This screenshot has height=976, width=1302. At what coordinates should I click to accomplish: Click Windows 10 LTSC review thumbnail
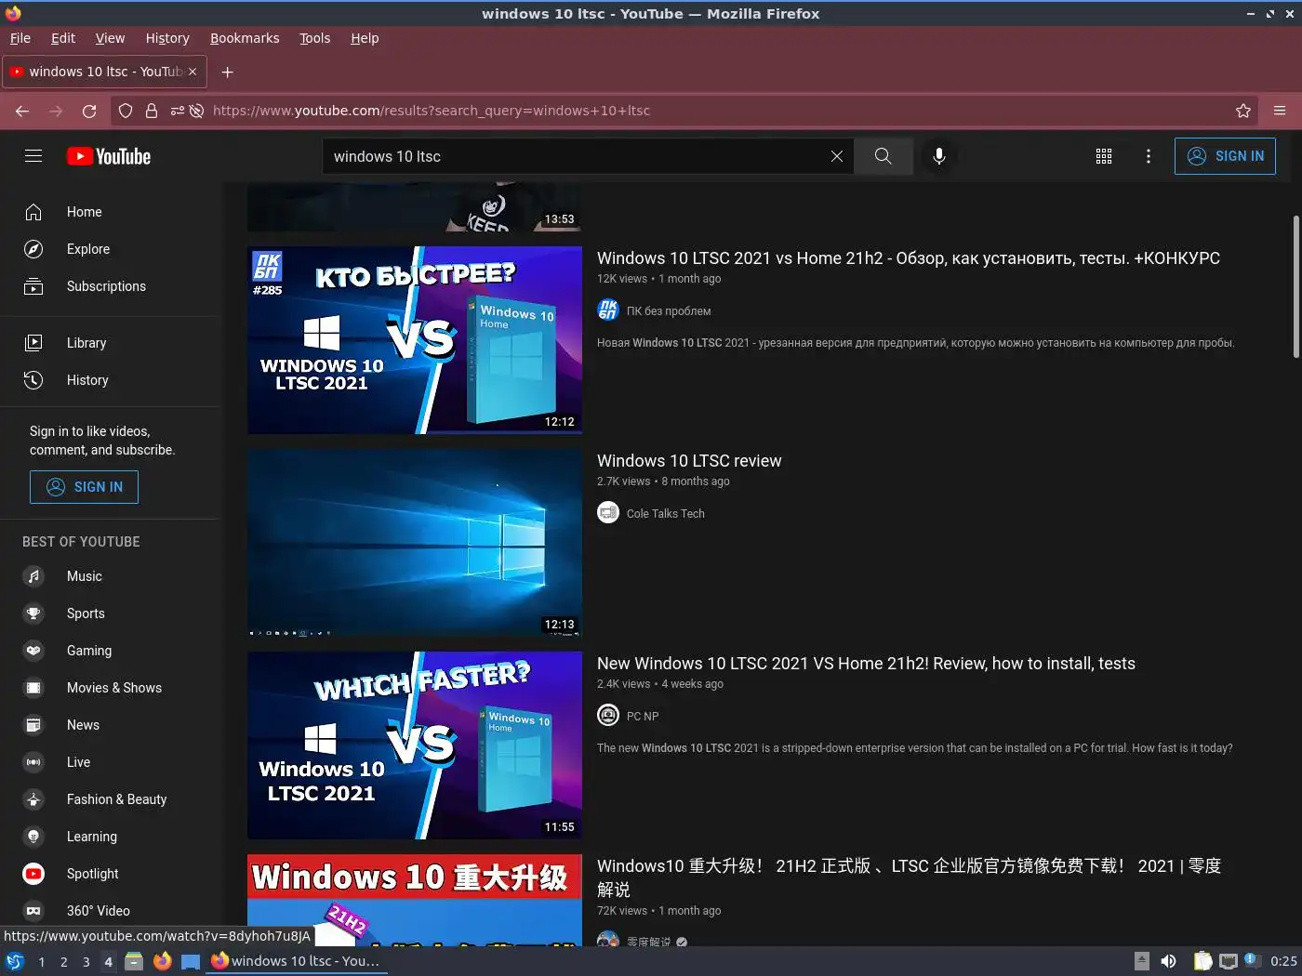click(415, 543)
